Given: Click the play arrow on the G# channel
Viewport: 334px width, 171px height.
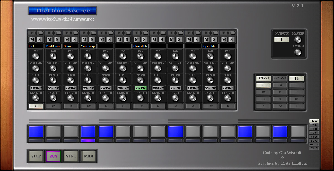Looking at the screenshot, I should (171, 33).
